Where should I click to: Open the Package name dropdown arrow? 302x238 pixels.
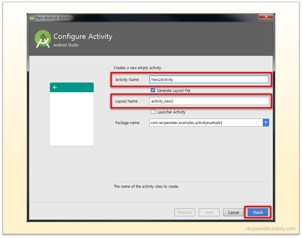point(266,123)
